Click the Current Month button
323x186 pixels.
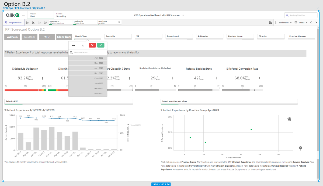pos(29,37)
